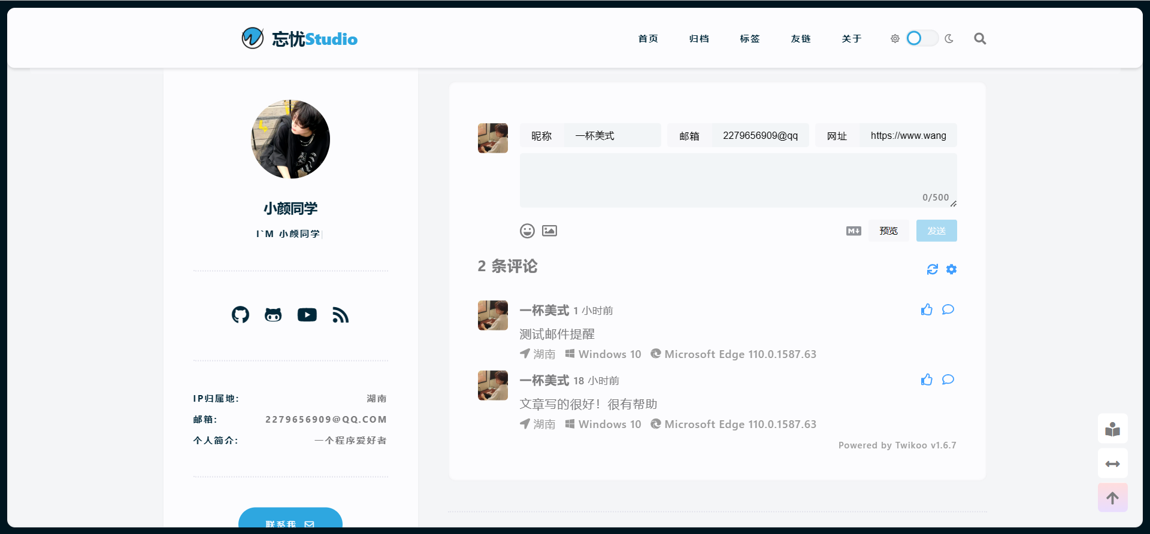Screen dimensions: 1150x534
Task: Like the 文章写的很好 comment
Action: [x=927, y=380]
